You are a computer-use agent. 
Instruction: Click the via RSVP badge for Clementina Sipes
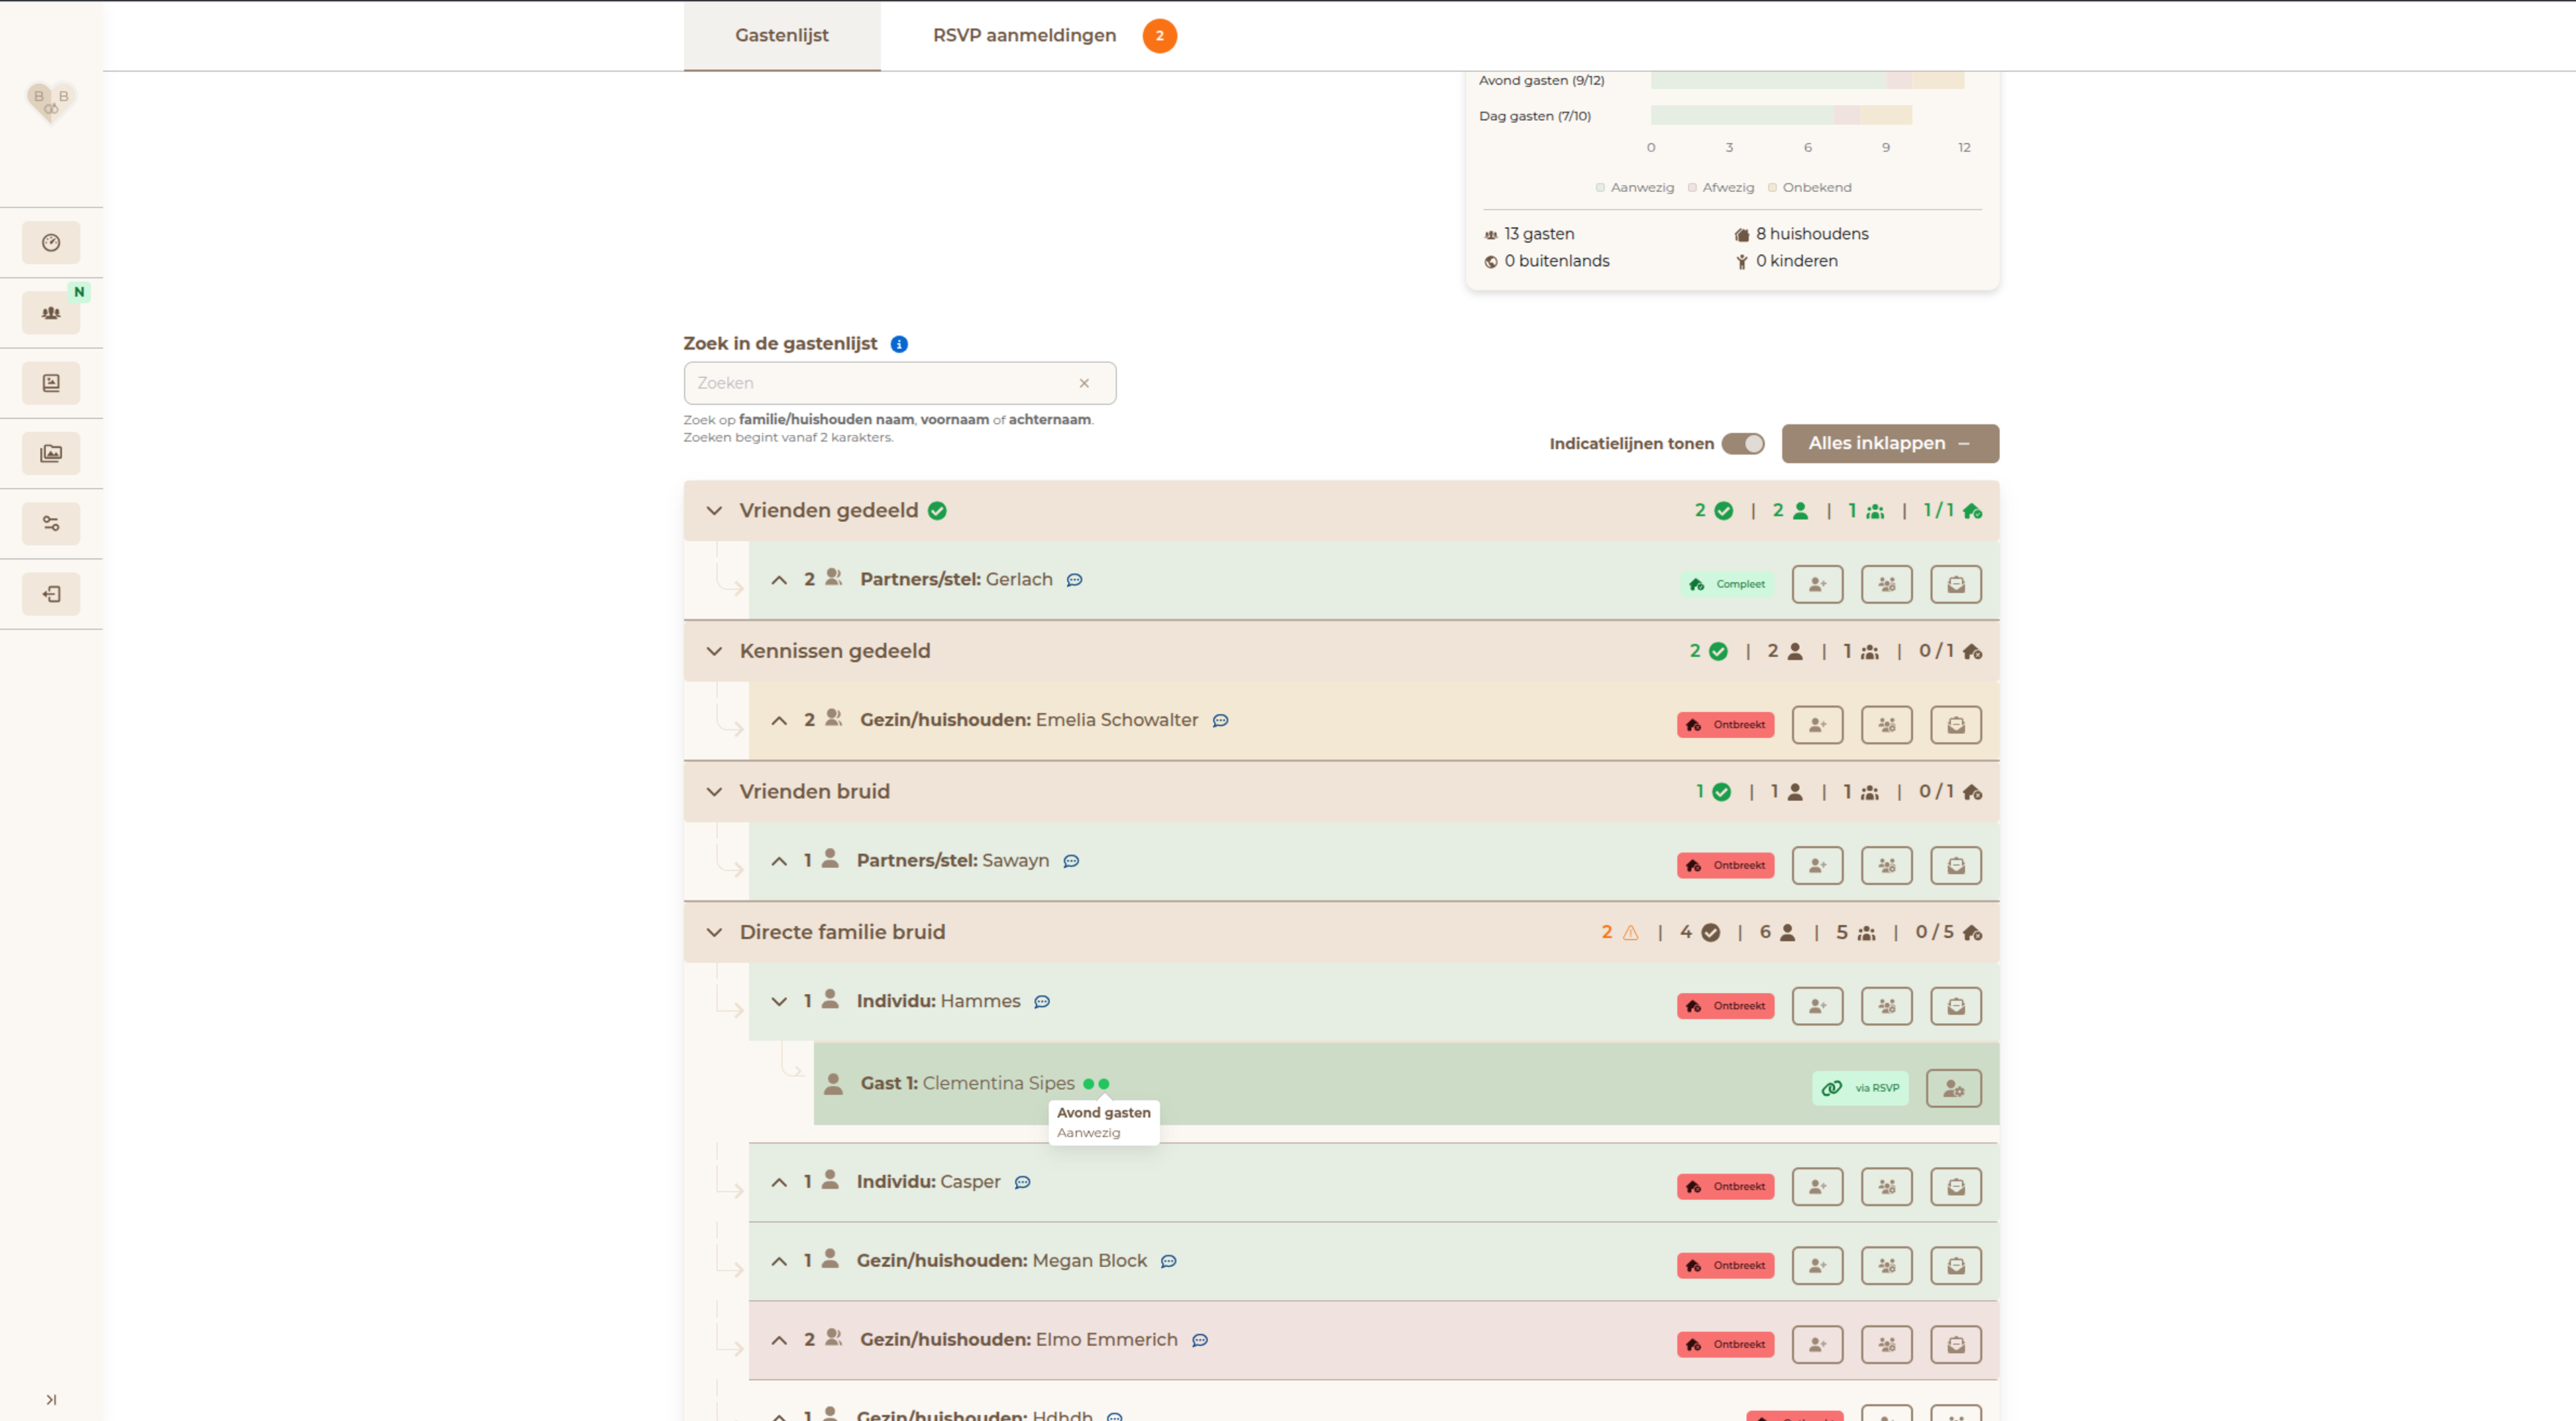tap(1860, 1089)
